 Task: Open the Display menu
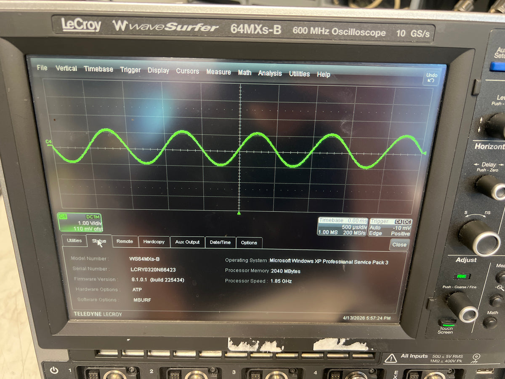(158, 71)
